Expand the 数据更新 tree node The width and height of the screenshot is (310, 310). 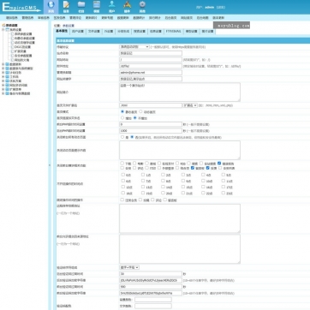(x=3, y=64)
